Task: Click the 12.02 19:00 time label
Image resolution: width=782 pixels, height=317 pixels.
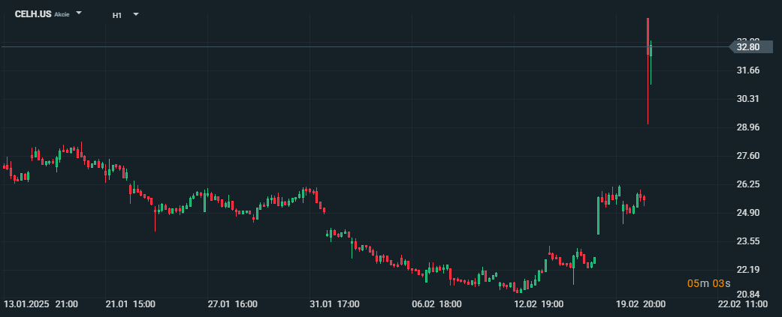Action: 539,304
